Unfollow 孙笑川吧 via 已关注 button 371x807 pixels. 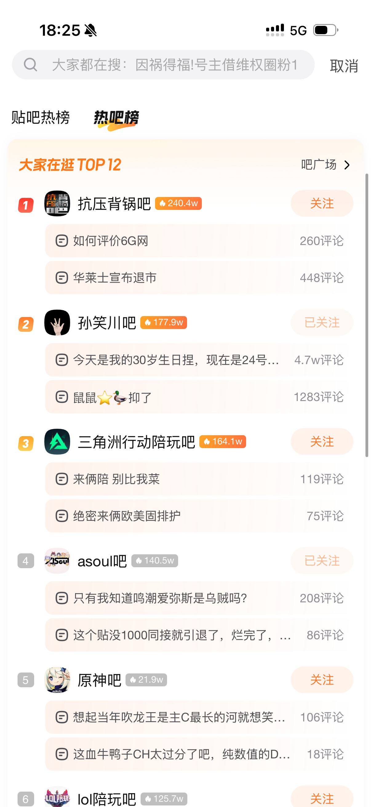tap(321, 322)
